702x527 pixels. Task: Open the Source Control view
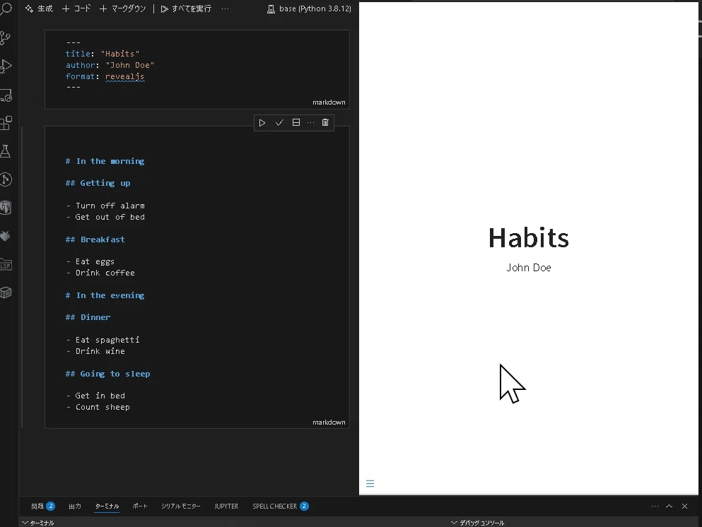6,37
